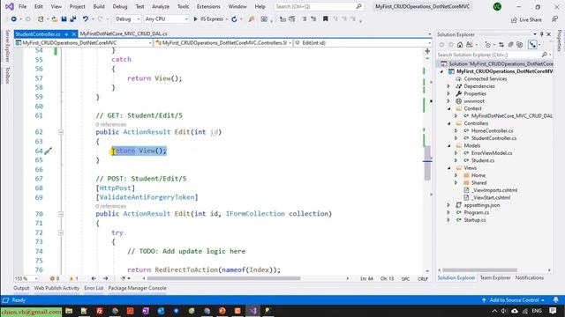Open the Debug configuration dropdown
The width and height of the screenshot is (565, 317).
(x=127, y=19)
